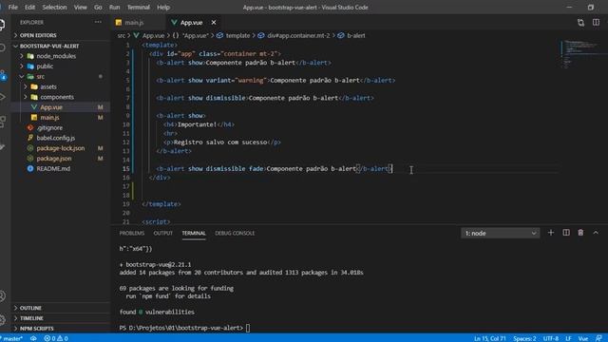Screen dimensions: 608x342
Task: Open the Terminal menu
Action: click(x=139, y=7)
